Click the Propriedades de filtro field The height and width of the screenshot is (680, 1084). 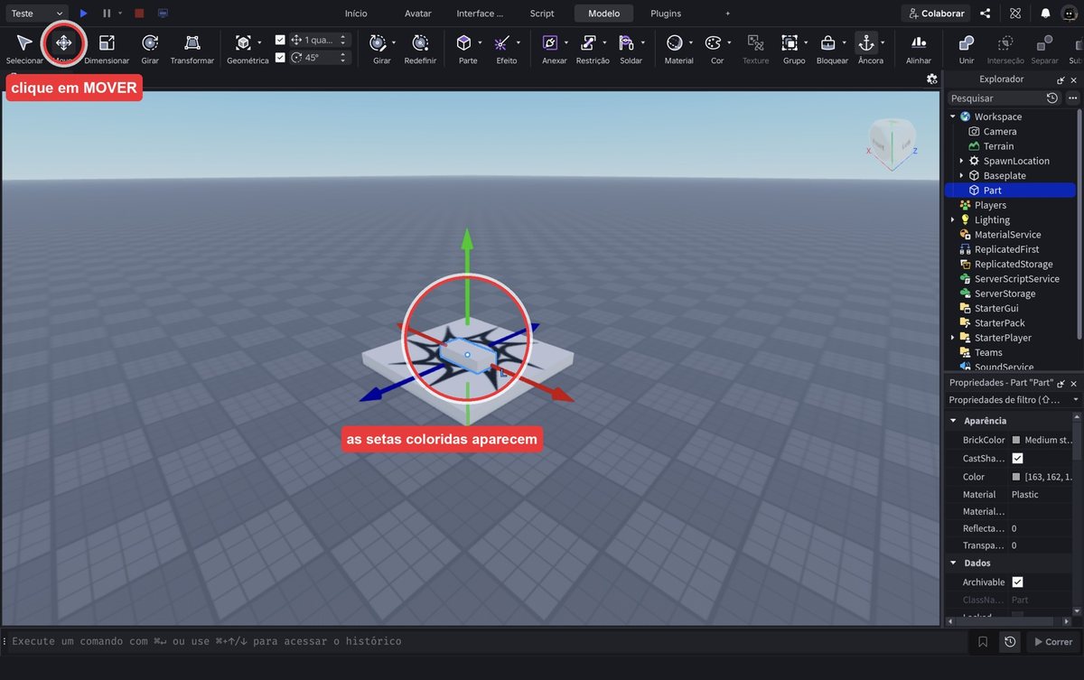(x=1012, y=399)
